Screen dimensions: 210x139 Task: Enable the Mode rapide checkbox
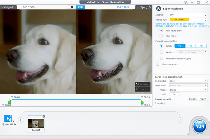pyautogui.click(x=161, y=36)
